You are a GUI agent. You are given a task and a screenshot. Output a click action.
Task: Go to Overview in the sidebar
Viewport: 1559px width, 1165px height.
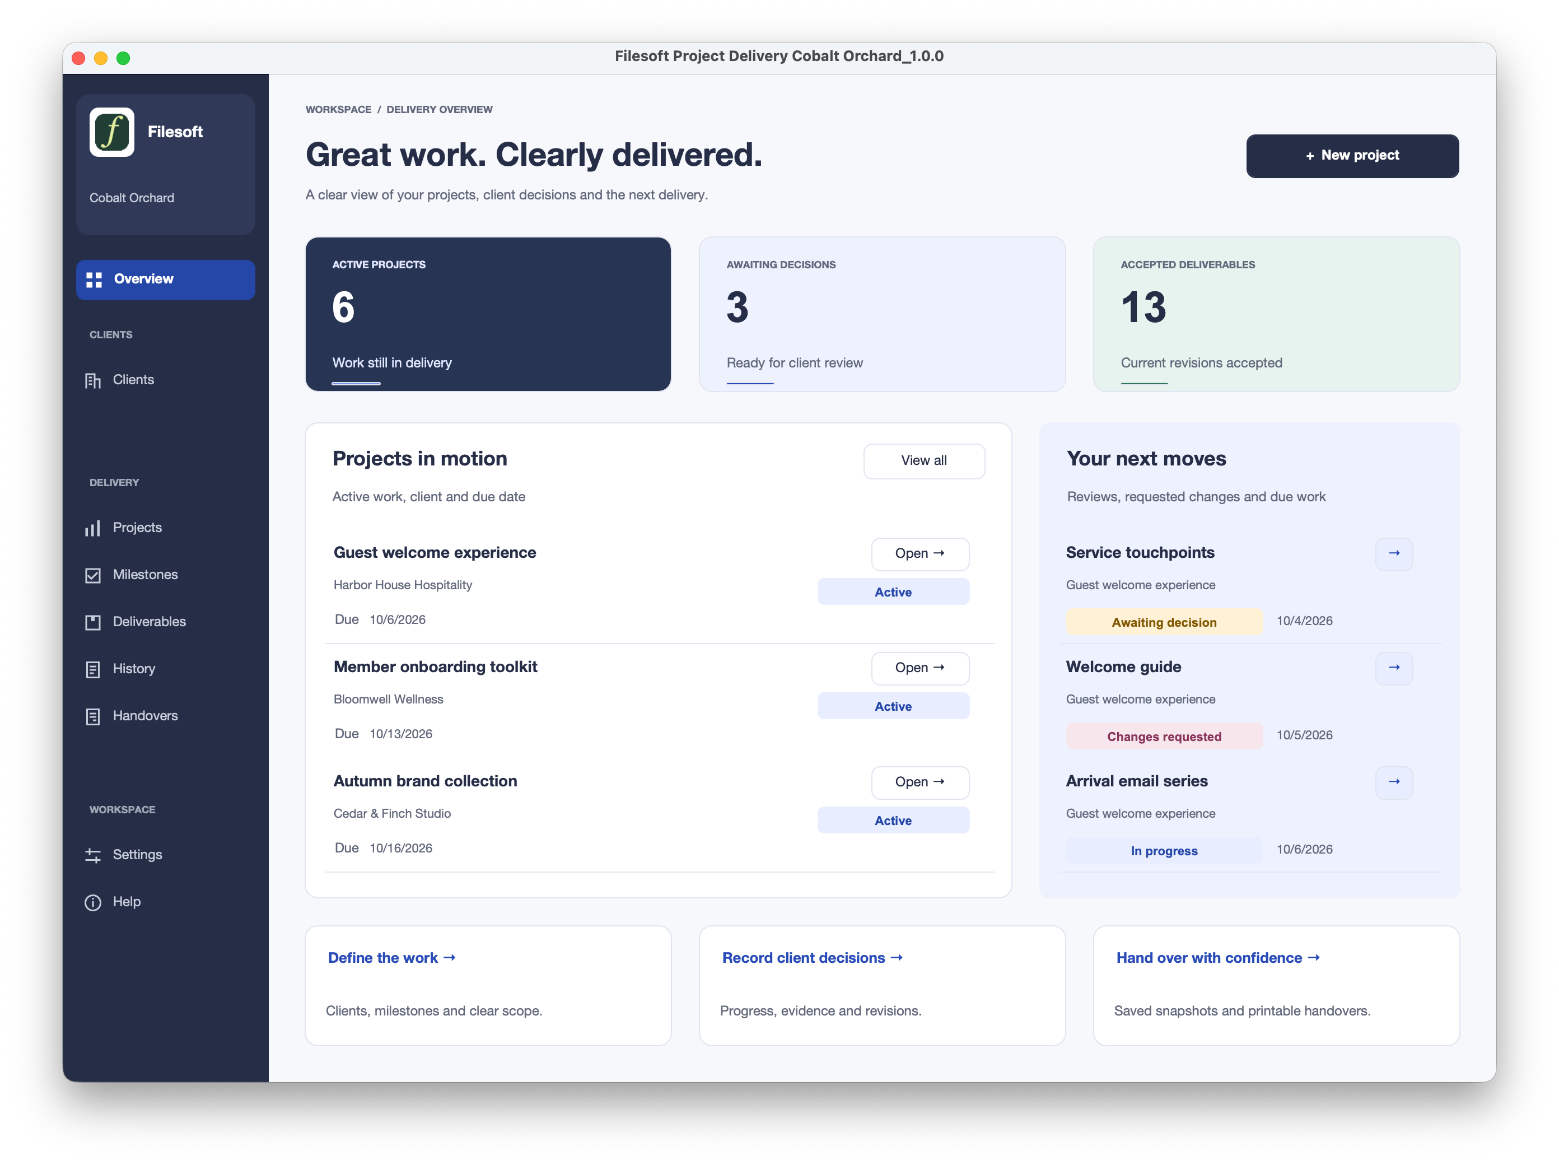click(x=166, y=280)
